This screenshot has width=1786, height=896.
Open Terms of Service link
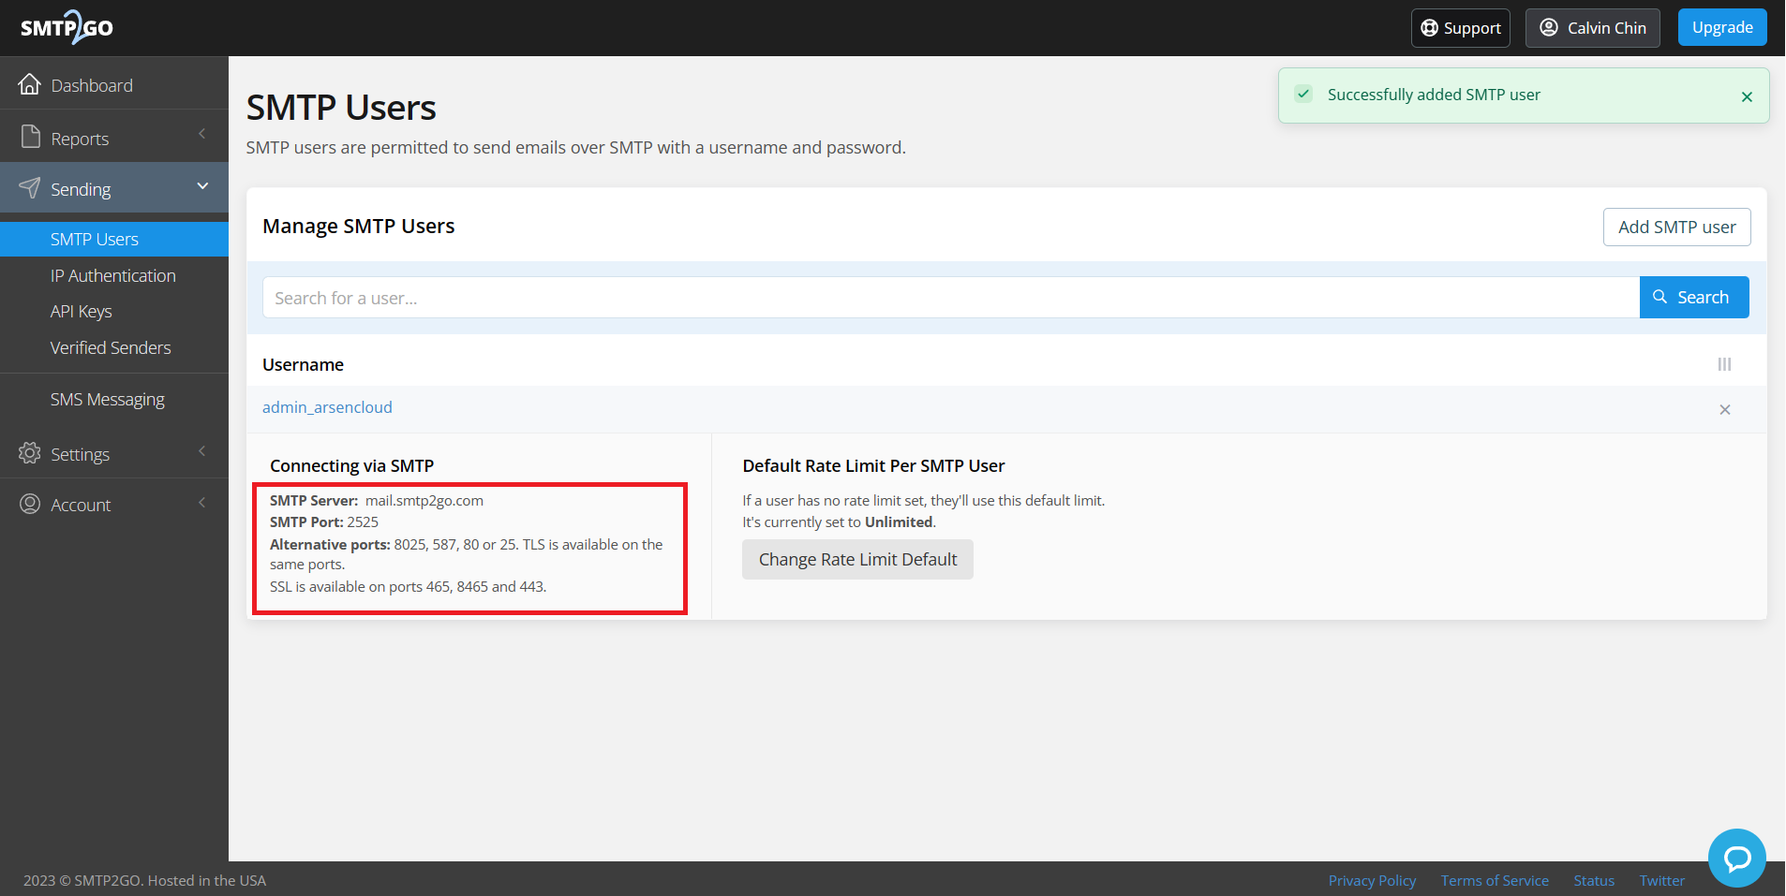(x=1495, y=880)
